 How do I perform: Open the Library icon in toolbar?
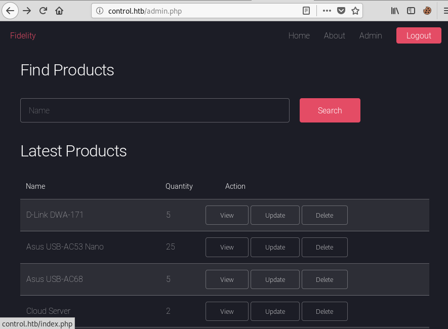395,11
